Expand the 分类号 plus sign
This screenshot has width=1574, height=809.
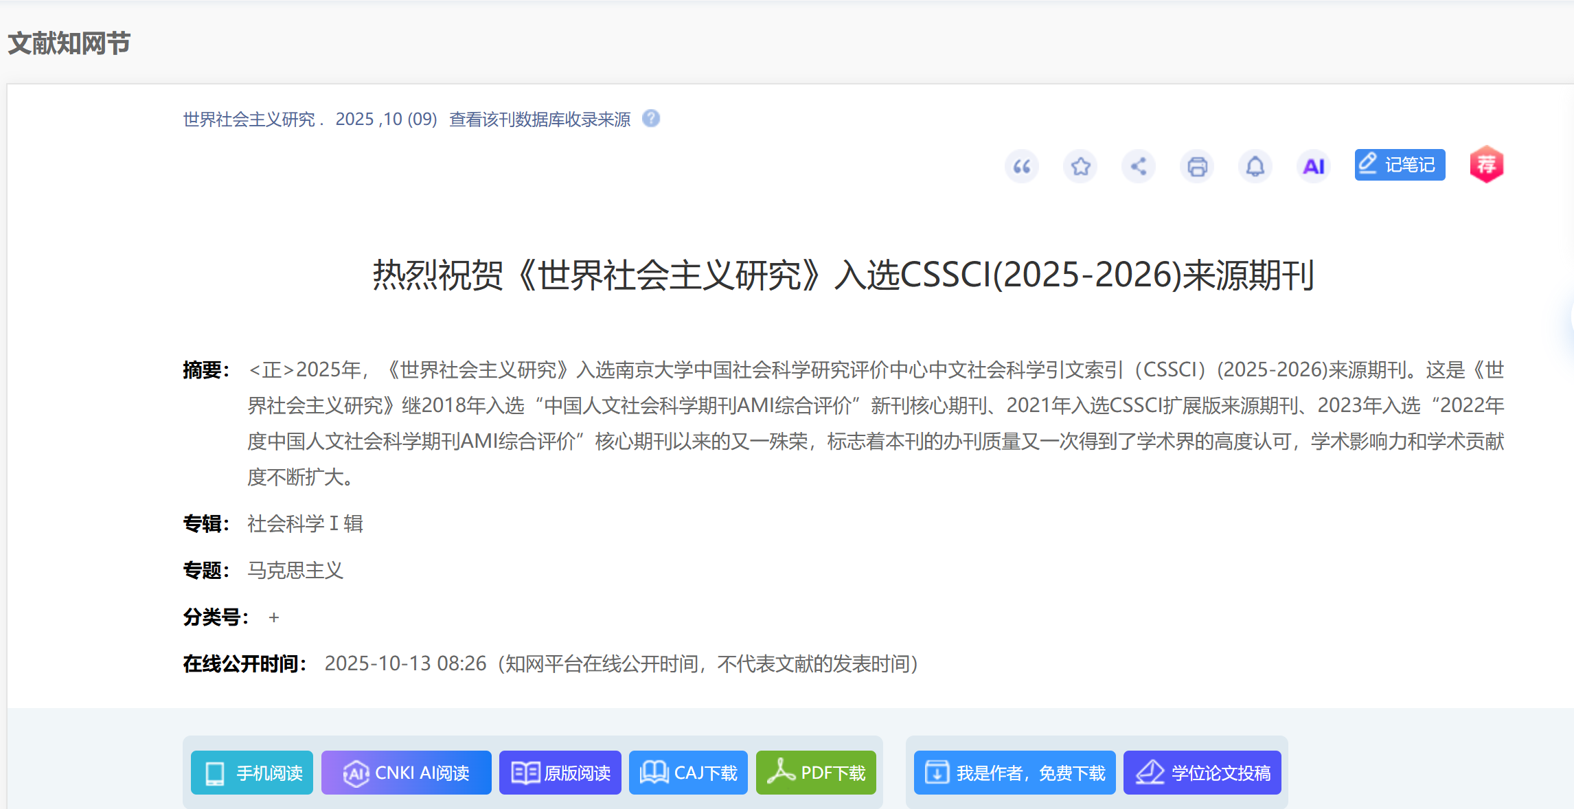[x=274, y=617]
